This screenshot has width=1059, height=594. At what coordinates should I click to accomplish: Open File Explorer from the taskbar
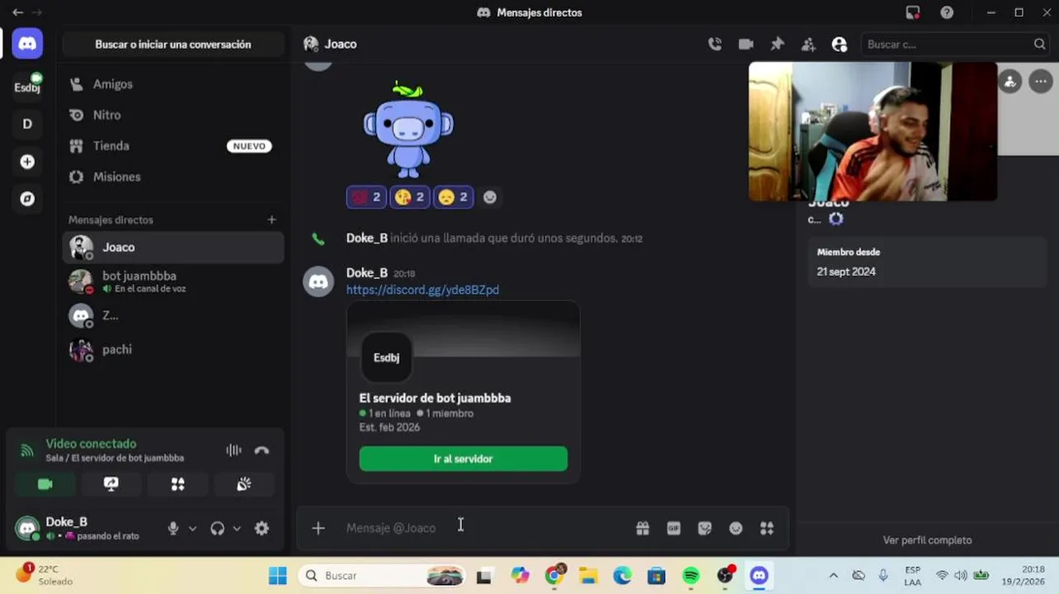point(587,576)
